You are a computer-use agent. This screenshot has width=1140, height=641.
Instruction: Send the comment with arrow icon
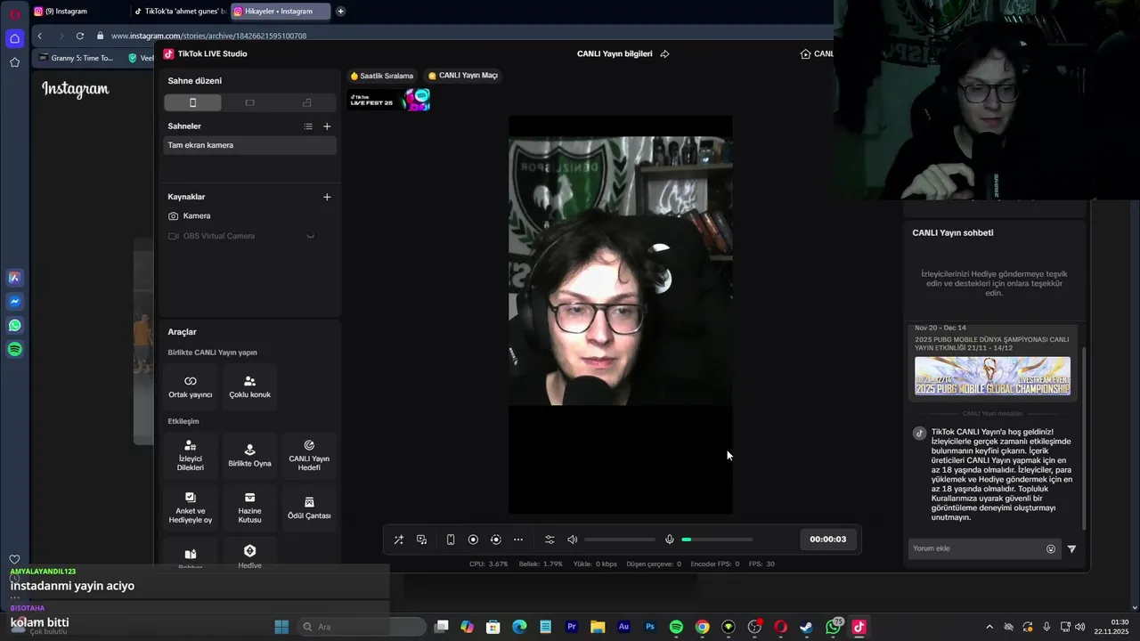pyautogui.click(x=1071, y=549)
